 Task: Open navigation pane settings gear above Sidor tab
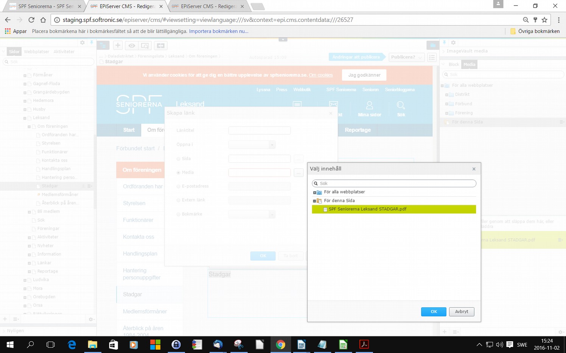coord(82,43)
